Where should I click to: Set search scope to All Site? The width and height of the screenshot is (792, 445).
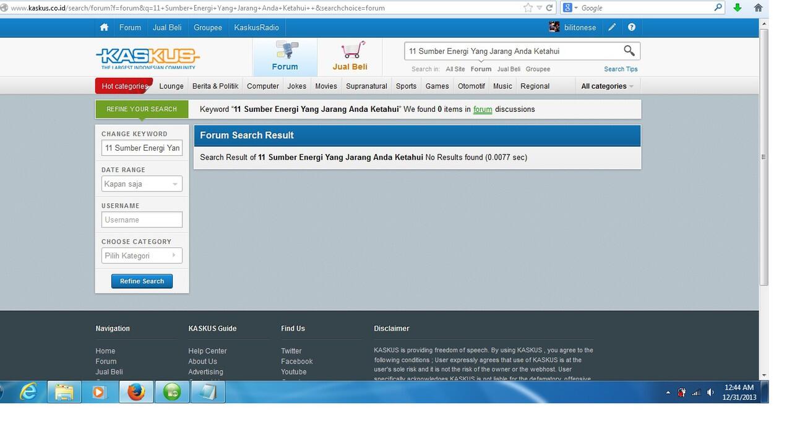click(455, 69)
